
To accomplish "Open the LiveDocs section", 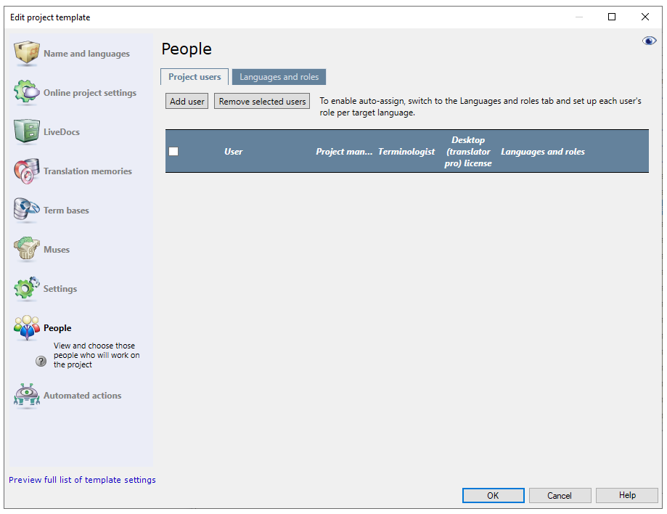I will coord(27,132).
